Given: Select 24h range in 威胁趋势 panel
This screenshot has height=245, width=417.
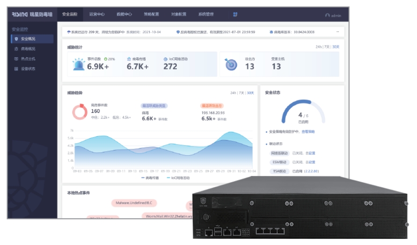Looking at the screenshot, I should 233,93.
